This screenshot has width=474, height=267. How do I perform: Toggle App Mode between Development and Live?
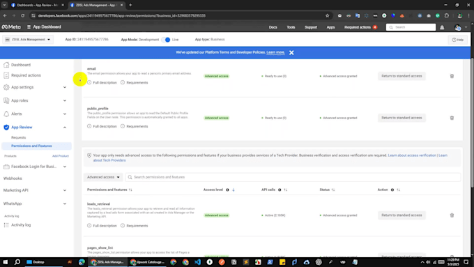(166, 40)
